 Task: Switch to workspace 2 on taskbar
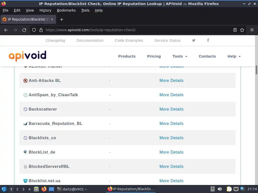[x=17, y=189]
